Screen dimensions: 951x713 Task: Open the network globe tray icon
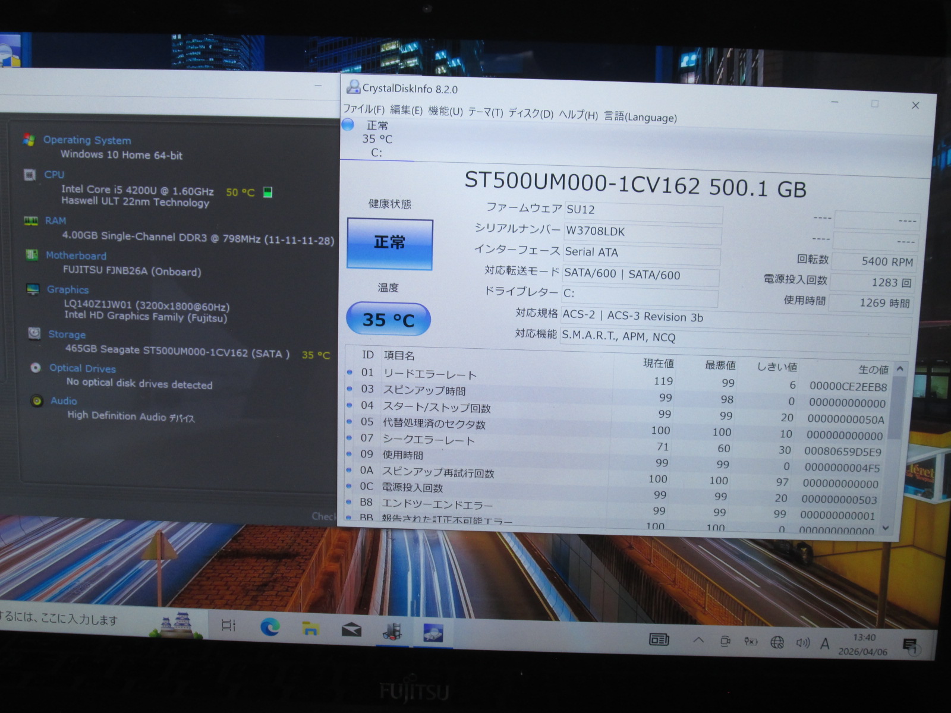pos(777,642)
